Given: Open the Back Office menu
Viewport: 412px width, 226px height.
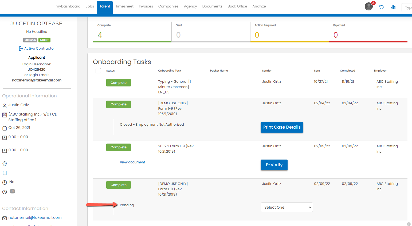Looking at the screenshot, I should point(237,6).
